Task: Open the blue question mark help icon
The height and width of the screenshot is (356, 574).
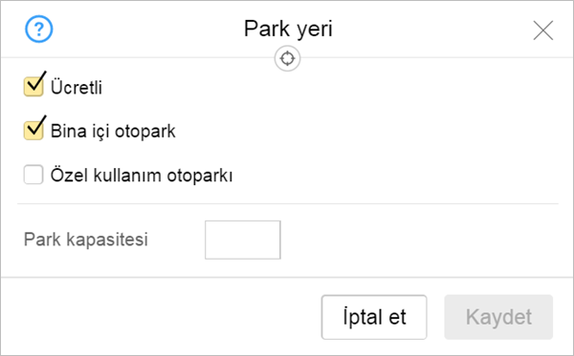Action: 39,29
